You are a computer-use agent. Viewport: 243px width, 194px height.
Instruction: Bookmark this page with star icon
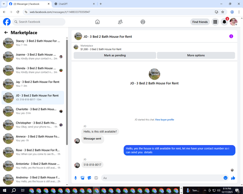[x=223, y=12]
